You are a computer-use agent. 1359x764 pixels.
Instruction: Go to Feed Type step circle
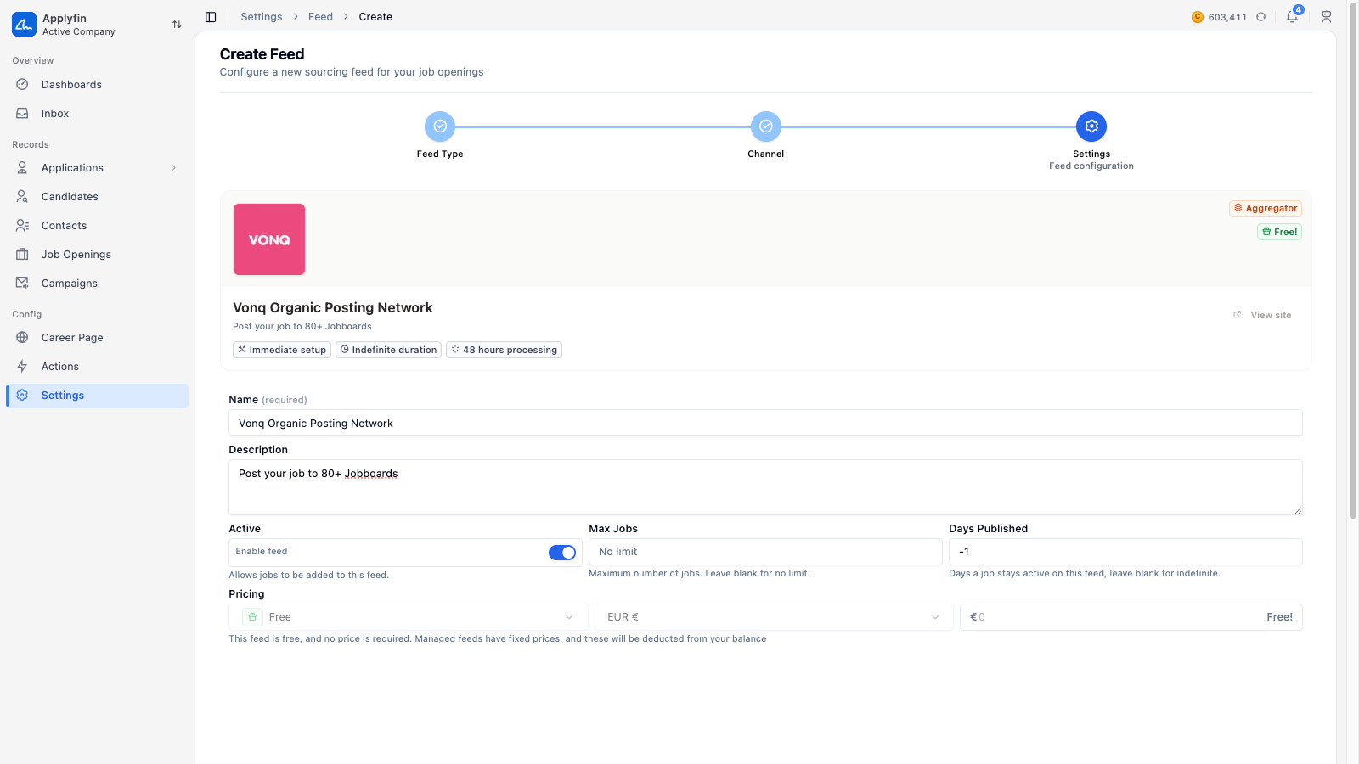pyautogui.click(x=440, y=126)
